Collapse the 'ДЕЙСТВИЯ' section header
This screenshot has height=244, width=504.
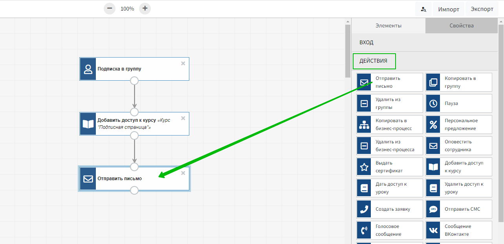(374, 61)
